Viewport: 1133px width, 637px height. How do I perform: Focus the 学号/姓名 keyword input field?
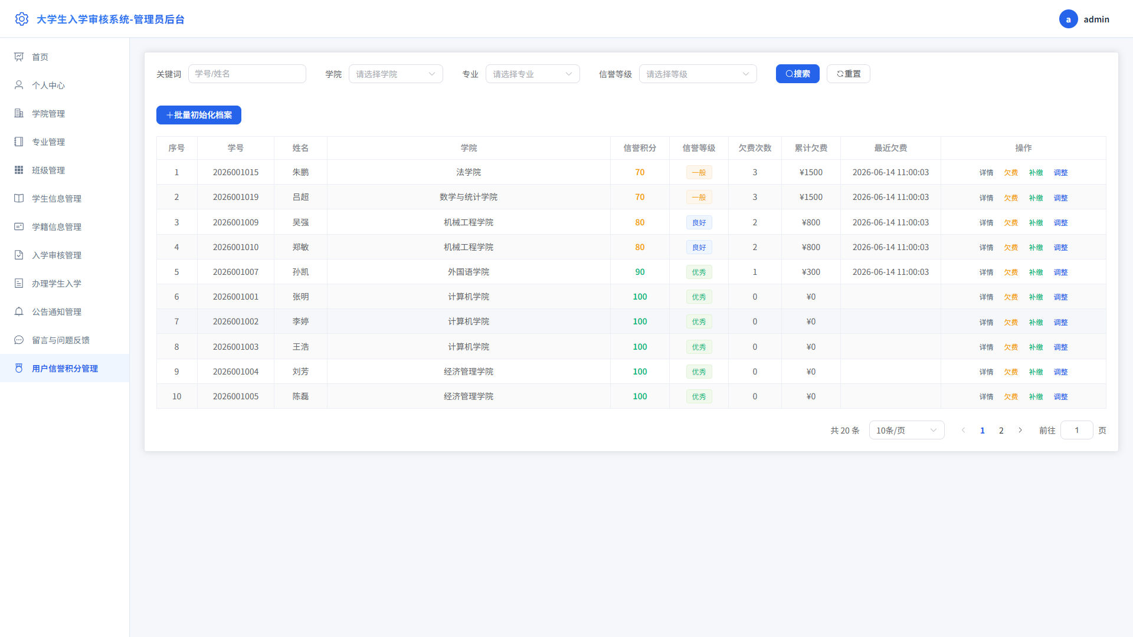point(247,74)
